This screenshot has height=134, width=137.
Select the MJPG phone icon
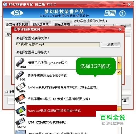coord(21,123)
